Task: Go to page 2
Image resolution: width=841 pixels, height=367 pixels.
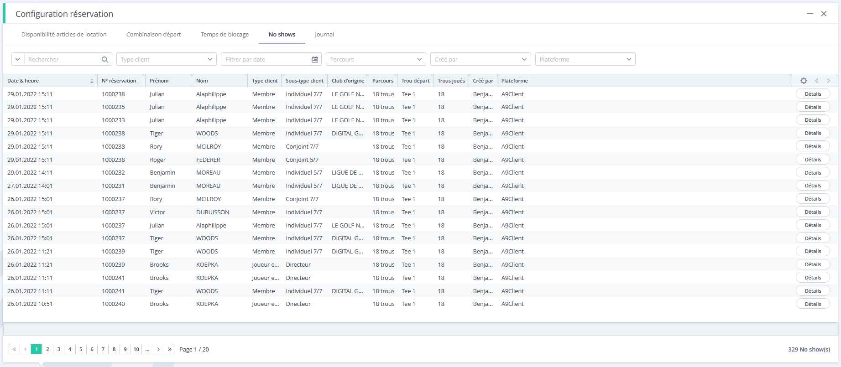Action: (47, 349)
